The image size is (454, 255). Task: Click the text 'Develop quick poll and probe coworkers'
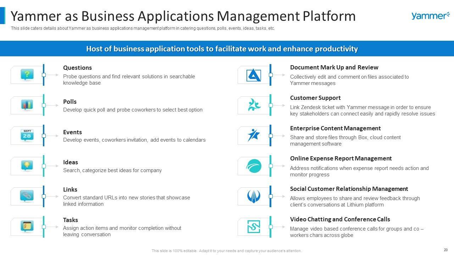pyautogui.click(x=133, y=110)
